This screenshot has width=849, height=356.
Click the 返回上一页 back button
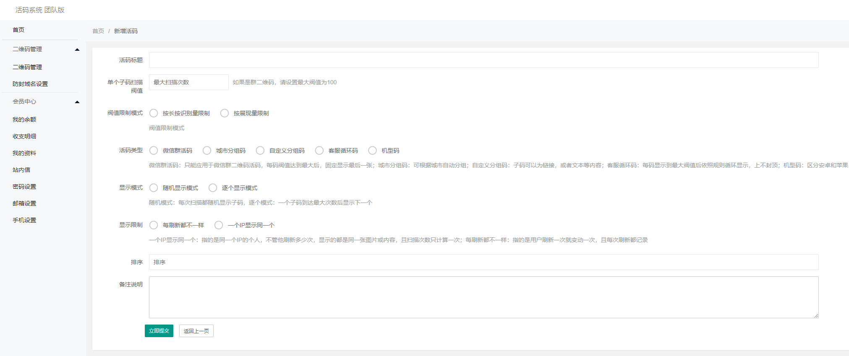coord(196,331)
